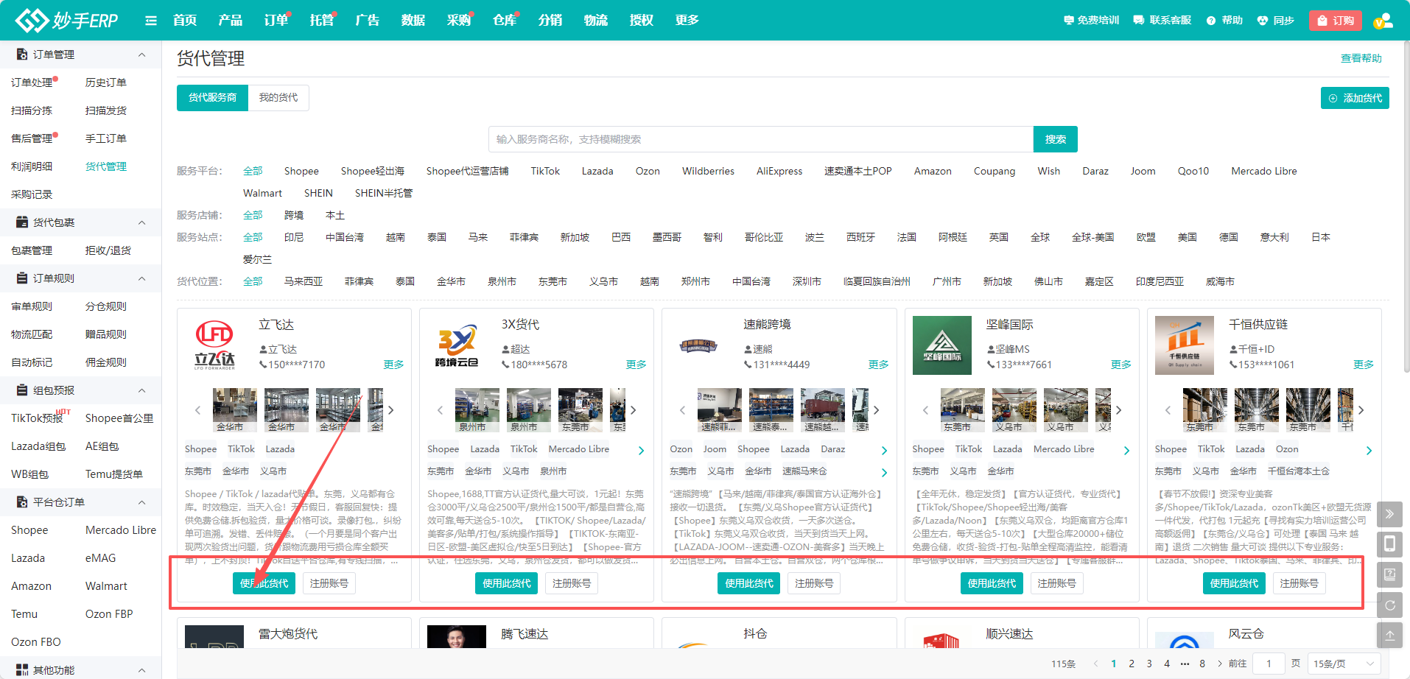1410x679 pixels.
Task: Show next images in 立飞达 carousel
Action: pyautogui.click(x=391, y=410)
